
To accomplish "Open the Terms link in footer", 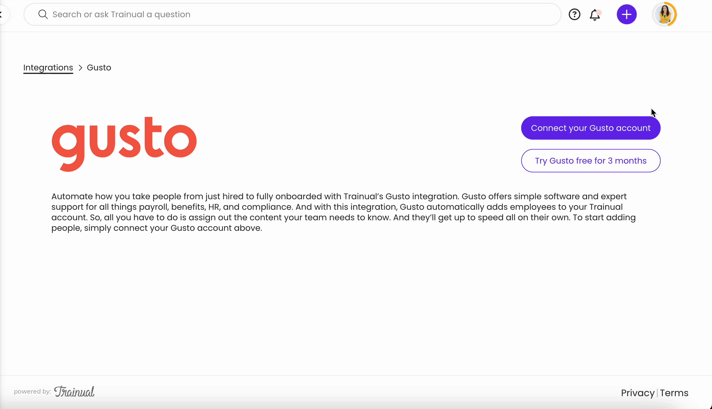I will click(x=674, y=393).
